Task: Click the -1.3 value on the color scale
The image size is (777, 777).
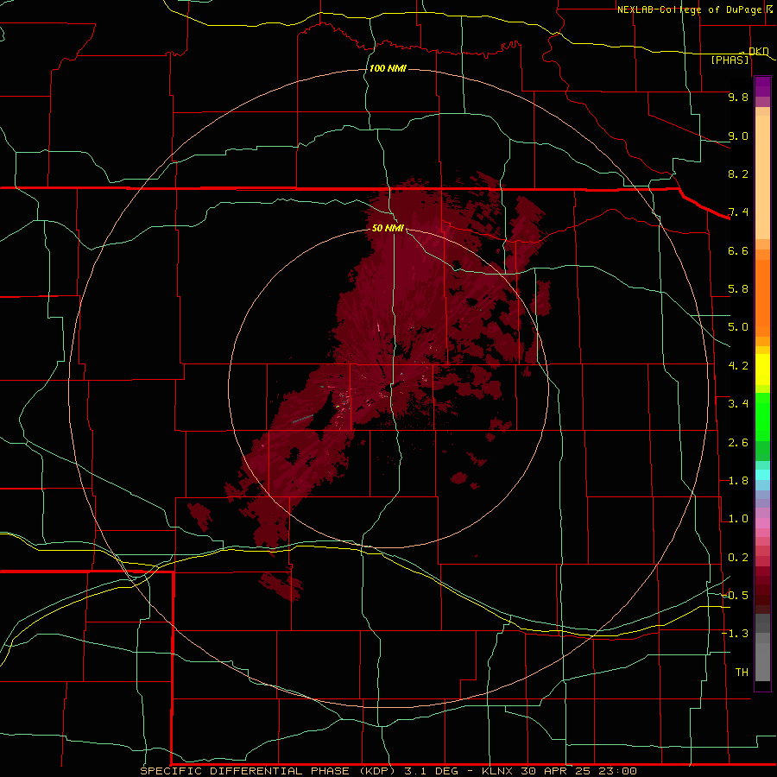Action: tap(735, 634)
